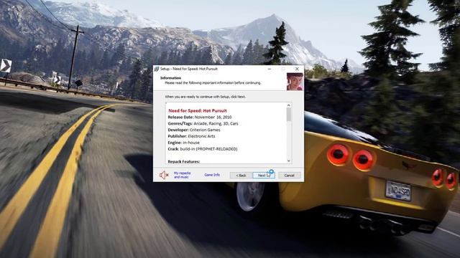Viewport: 460px width, 258px height.
Task: Mute the installer music speaker icon
Action: coord(164,175)
